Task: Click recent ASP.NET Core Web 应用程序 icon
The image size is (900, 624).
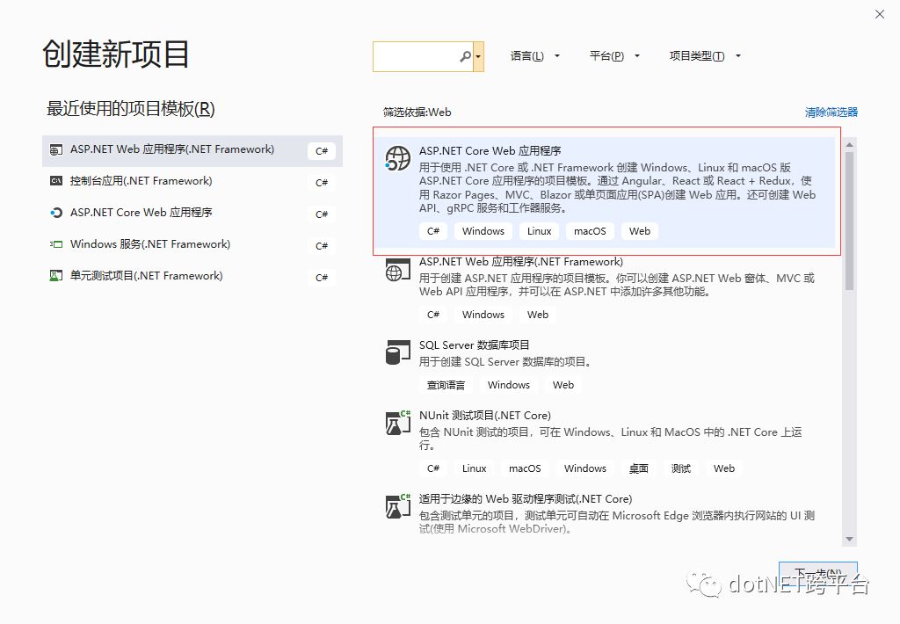Action: [x=55, y=213]
